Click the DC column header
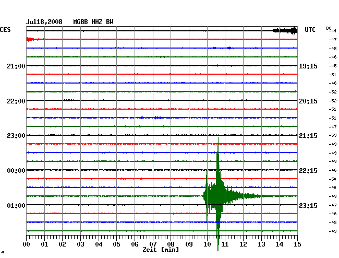 point(329,28)
